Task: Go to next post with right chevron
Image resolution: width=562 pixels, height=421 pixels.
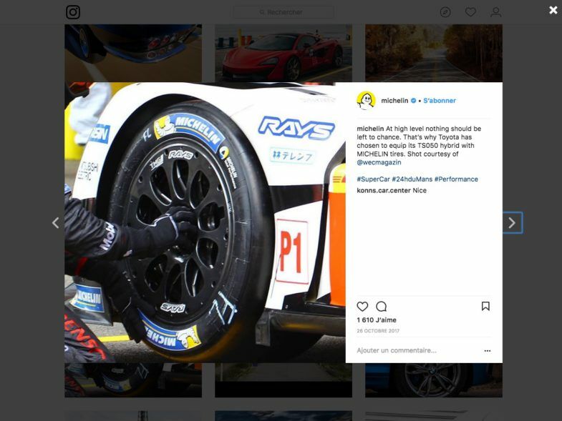Action: click(512, 223)
